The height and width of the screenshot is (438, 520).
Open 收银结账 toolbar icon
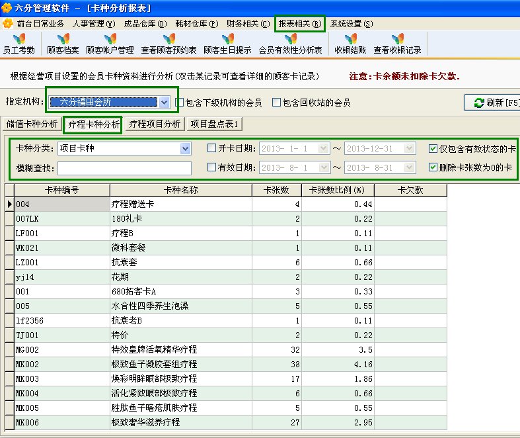click(350, 44)
